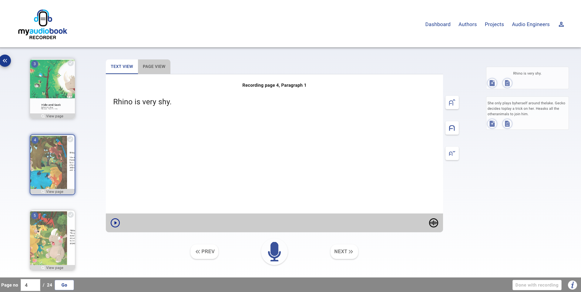
Task: Focus the page number input field
Action: 30,285
